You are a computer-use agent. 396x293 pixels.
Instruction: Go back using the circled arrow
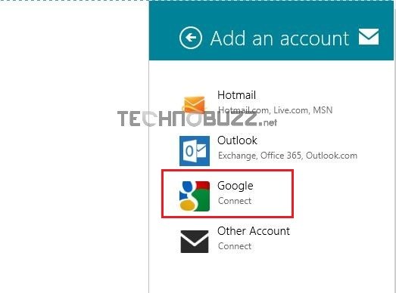[x=190, y=38]
